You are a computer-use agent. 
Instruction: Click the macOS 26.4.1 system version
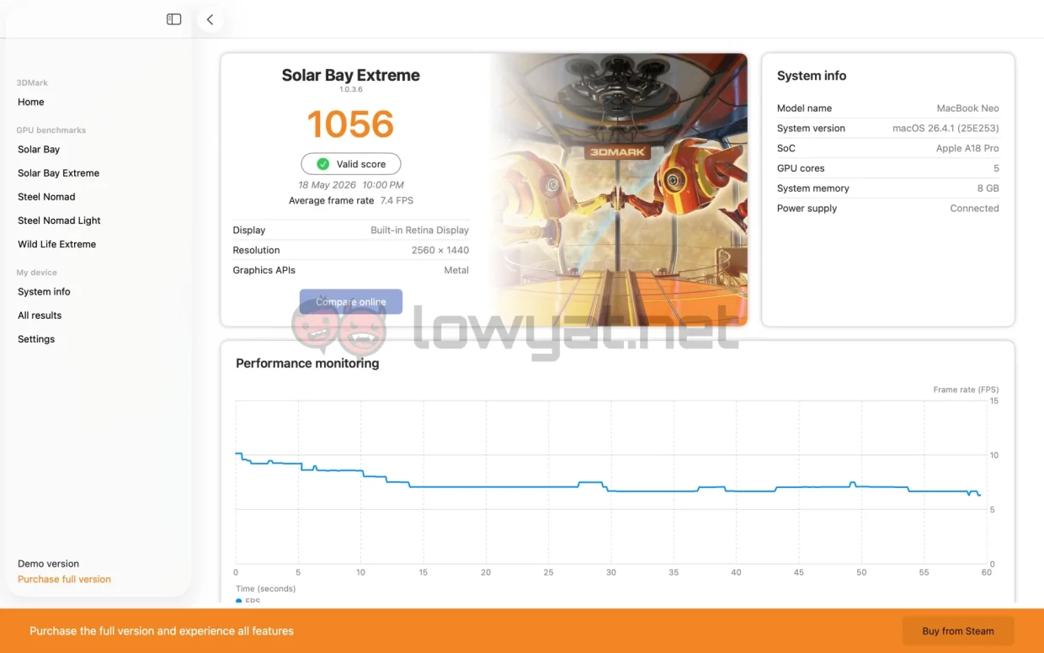tap(945, 128)
